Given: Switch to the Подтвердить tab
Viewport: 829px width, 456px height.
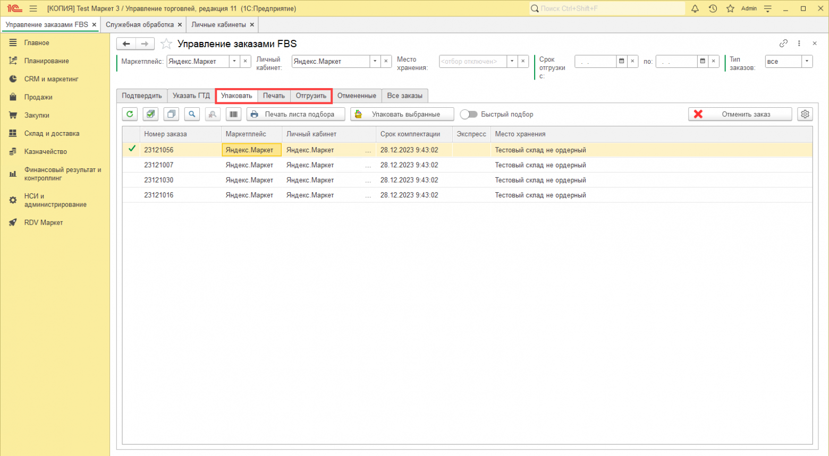Looking at the screenshot, I should (x=142, y=96).
